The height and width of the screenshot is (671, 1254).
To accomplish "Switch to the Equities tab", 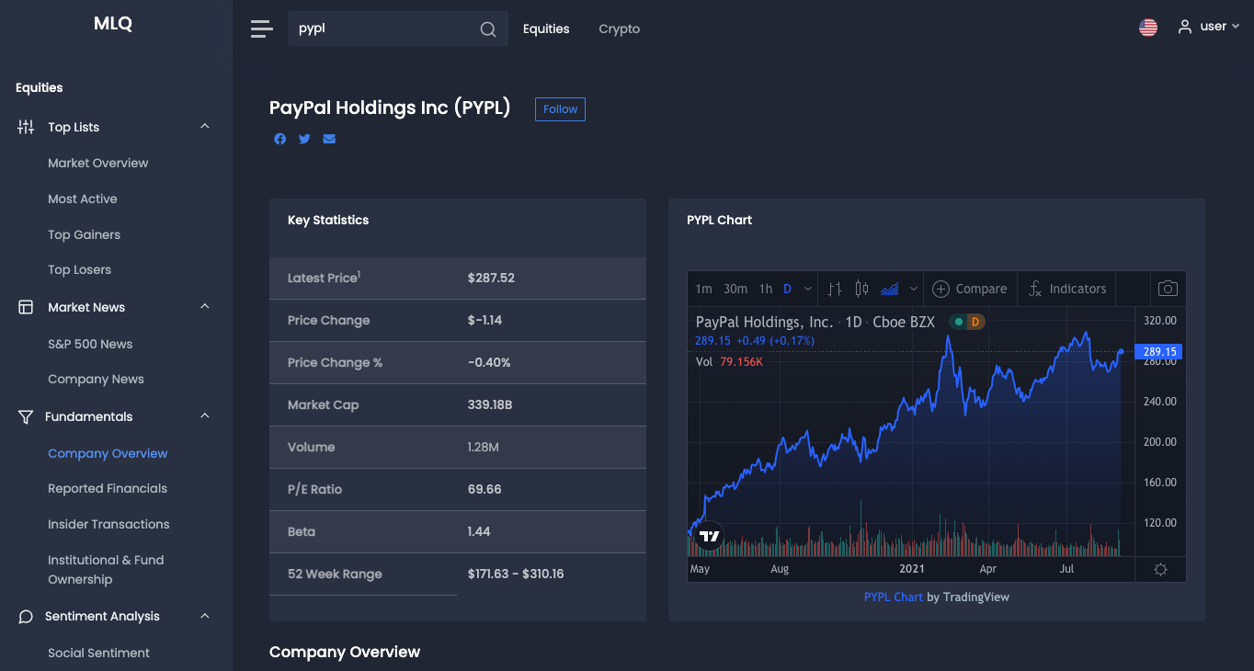I will pos(546,28).
